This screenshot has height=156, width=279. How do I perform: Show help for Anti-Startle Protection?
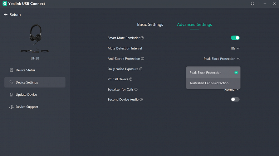coord(142,58)
